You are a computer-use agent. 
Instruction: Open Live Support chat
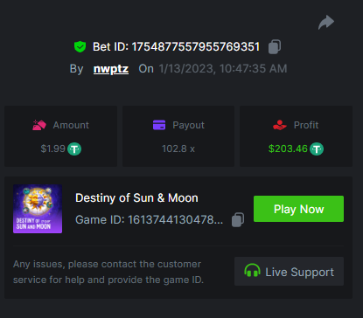289,271
